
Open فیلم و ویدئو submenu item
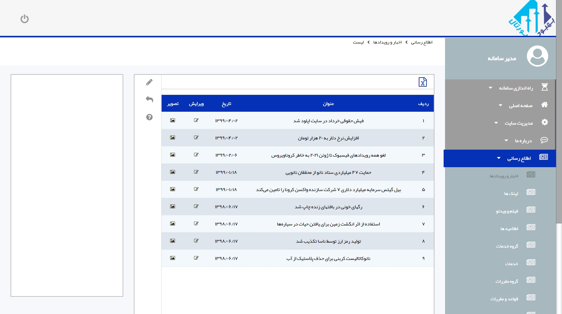tap(507, 211)
